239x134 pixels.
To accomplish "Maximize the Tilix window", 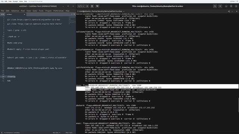I will pos(231,6).
